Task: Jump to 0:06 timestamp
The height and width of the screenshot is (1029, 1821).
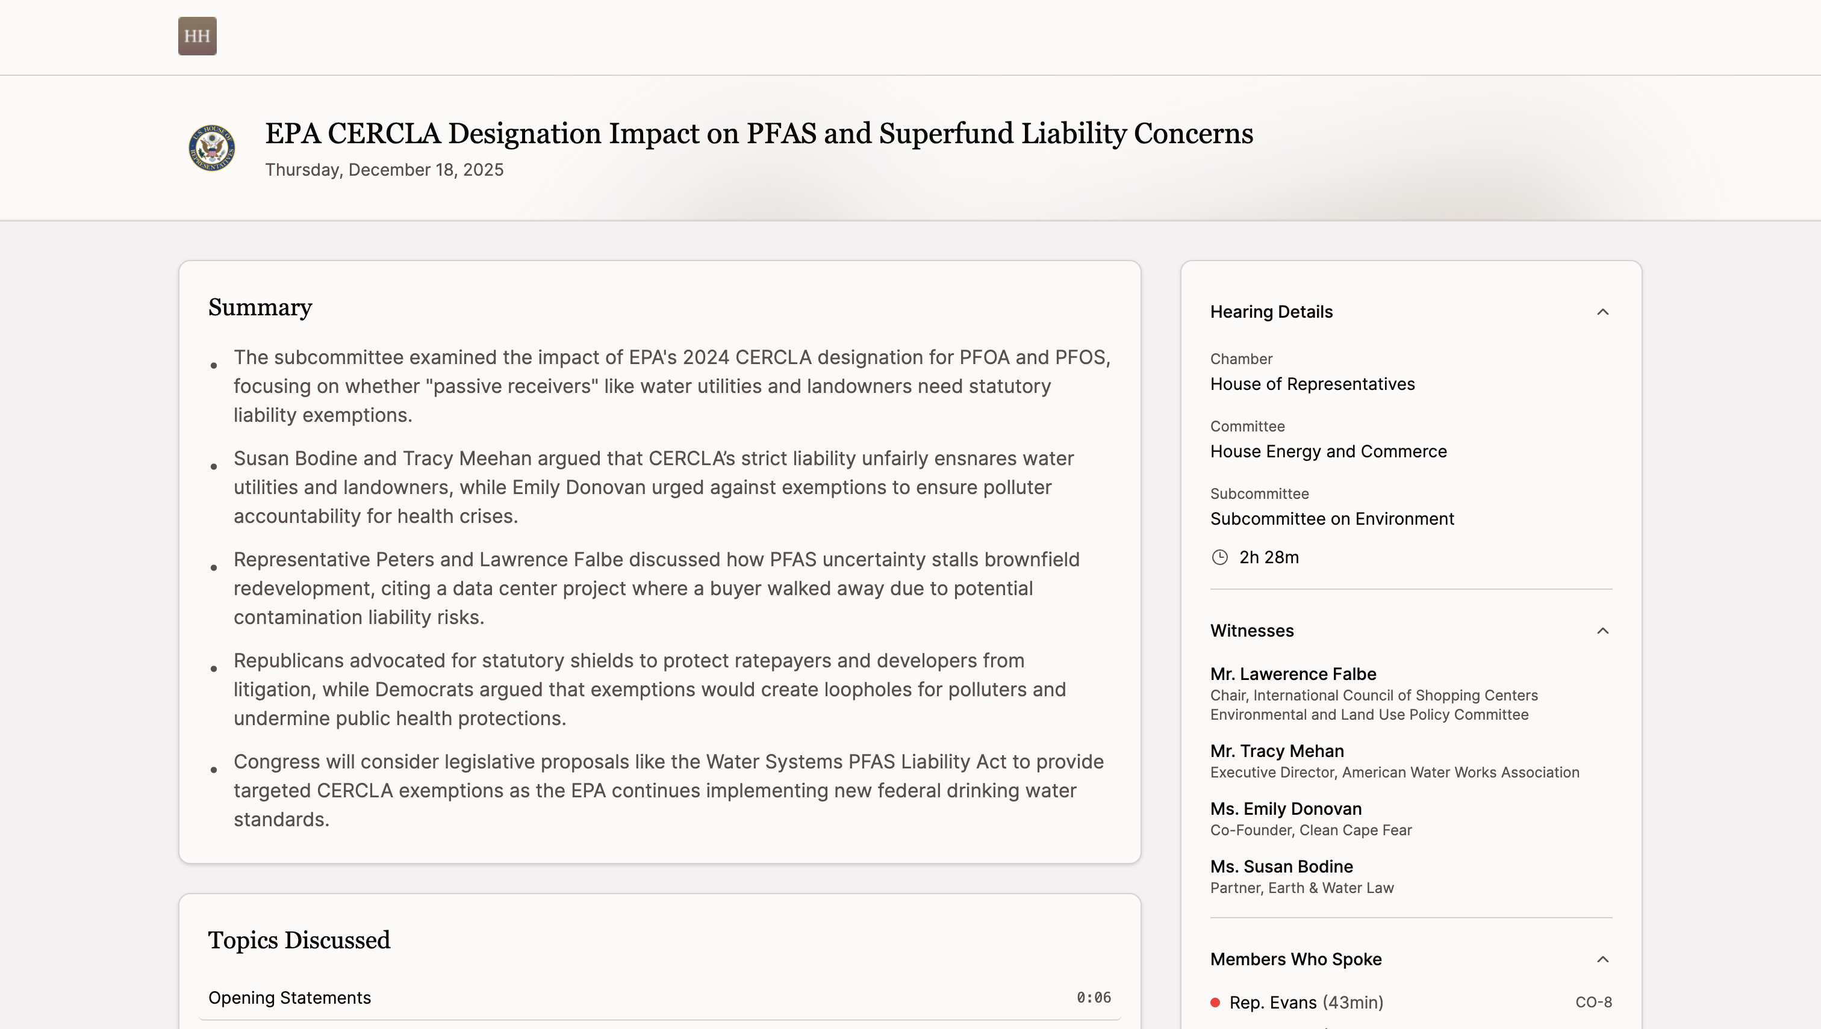Action: click(x=1094, y=997)
